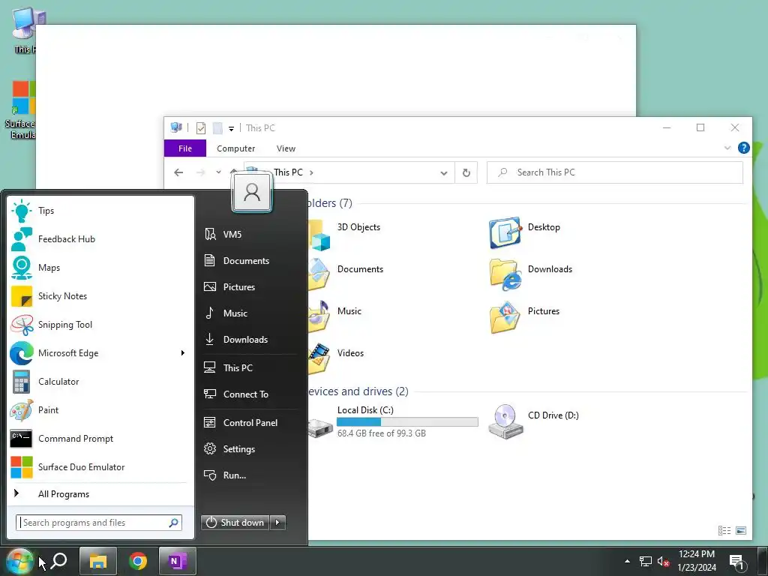Click the user account picture
Screen dimensions: 768x576
252,193
